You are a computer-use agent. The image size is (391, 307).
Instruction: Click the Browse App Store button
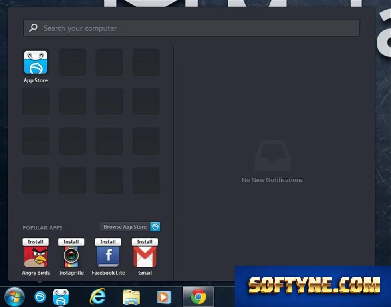pos(125,227)
